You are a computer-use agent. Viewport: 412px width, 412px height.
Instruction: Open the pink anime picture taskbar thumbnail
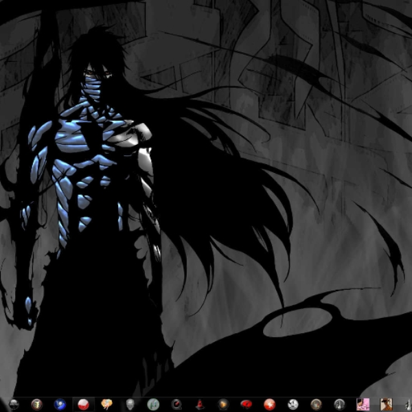pos(363,404)
